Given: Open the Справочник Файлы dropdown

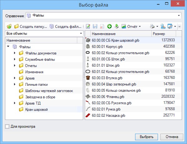Looking at the screenshot, I should pyautogui.click(x=179, y=15).
